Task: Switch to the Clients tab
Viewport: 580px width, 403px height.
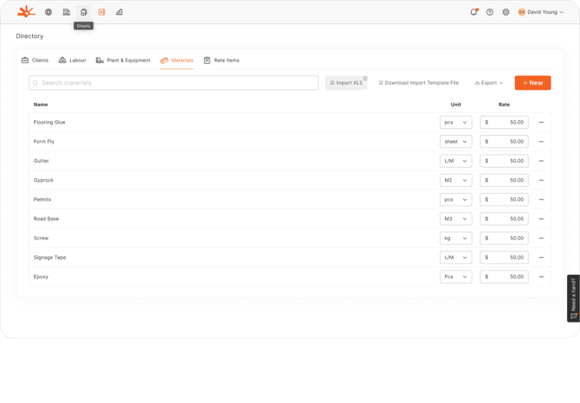Action: tap(35, 61)
